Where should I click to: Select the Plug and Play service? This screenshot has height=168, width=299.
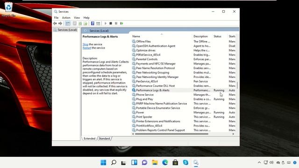[x=144, y=99]
